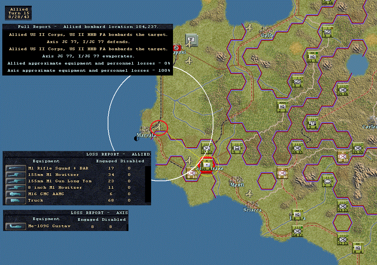Select the infantry unit 15-16
377x265 pixels.
343,90
